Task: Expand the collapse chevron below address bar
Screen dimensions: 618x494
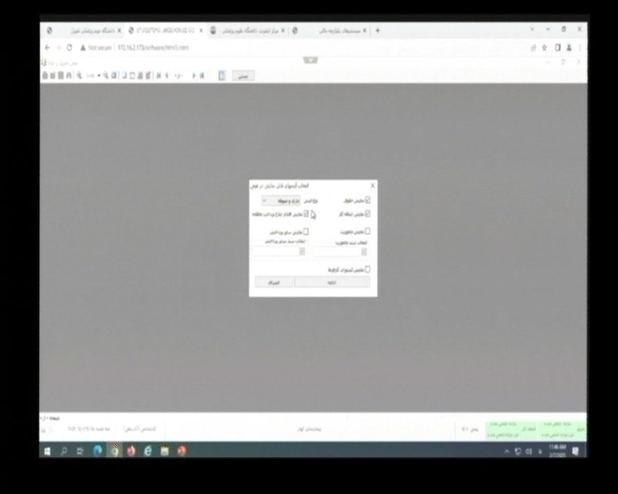Action: click(310, 60)
